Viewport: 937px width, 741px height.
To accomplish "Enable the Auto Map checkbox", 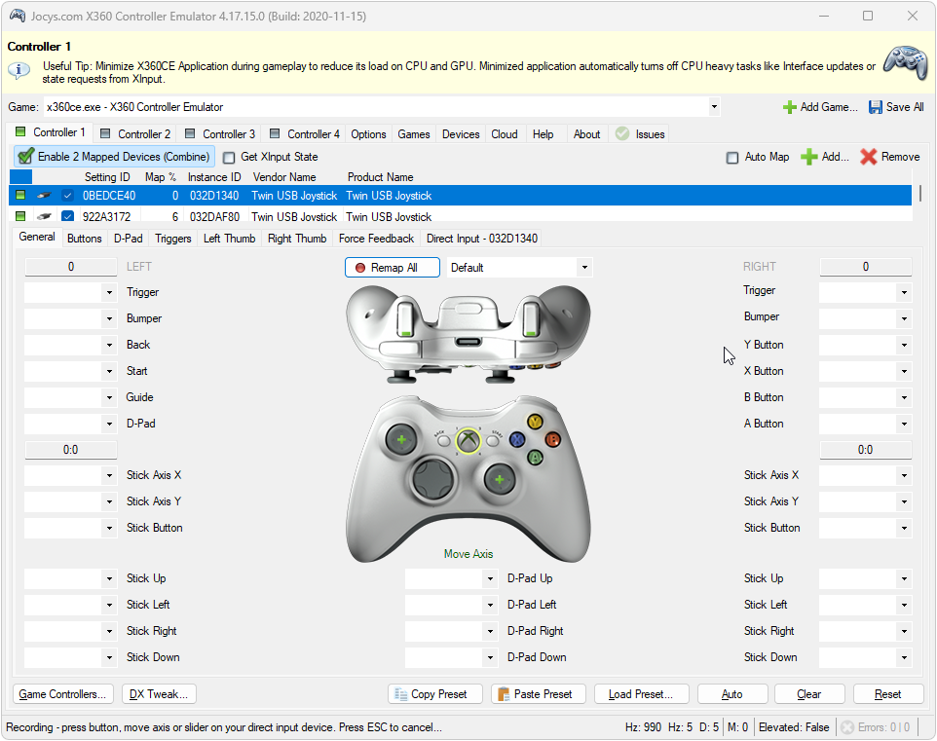I will coord(732,158).
